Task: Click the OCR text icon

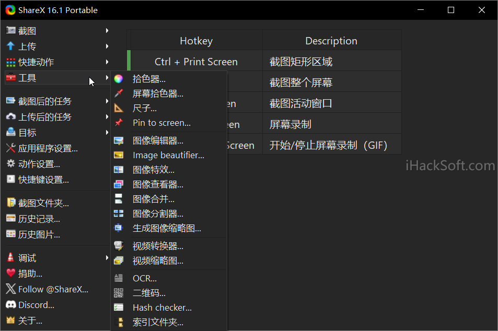Action: coord(119,278)
